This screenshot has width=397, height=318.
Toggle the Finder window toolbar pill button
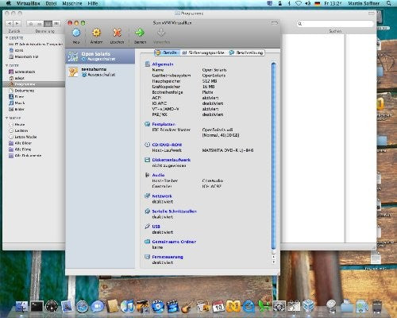click(x=372, y=14)
